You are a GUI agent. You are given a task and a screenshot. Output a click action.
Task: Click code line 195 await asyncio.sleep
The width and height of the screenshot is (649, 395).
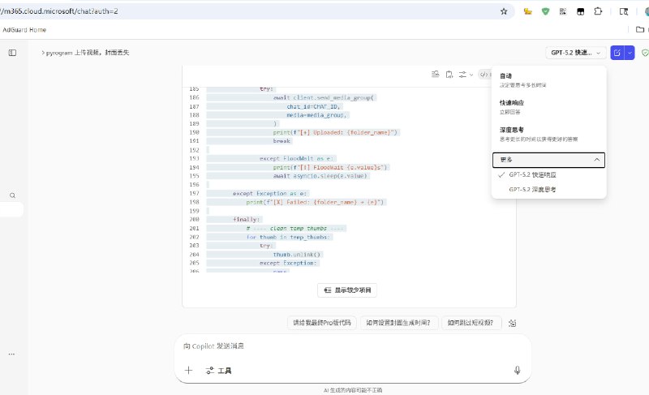320,176
